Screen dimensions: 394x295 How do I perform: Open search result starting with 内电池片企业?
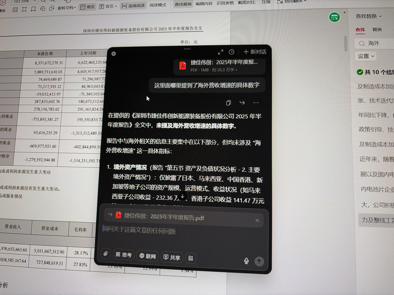377,189
